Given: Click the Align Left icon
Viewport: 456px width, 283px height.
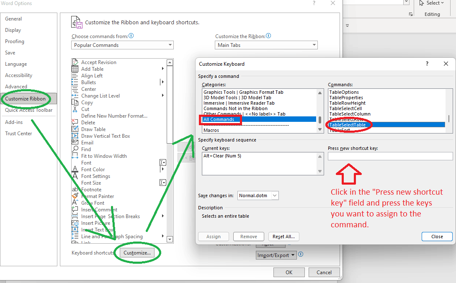Looking at the screenshot, I should pyautogui.click(x=75, y=76).
